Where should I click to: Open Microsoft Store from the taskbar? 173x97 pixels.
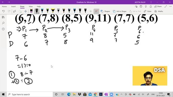coord(85,94)
